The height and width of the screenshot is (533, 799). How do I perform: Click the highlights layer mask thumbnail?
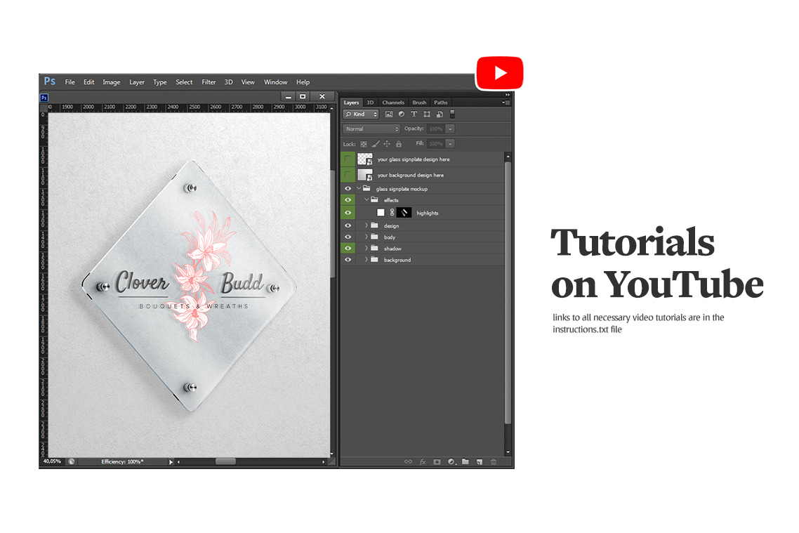point(404,213)
